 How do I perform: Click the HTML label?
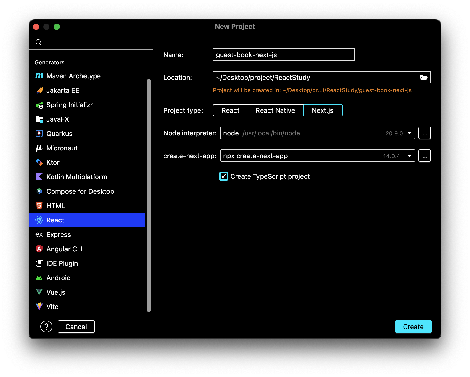click(x=56, y=206)
